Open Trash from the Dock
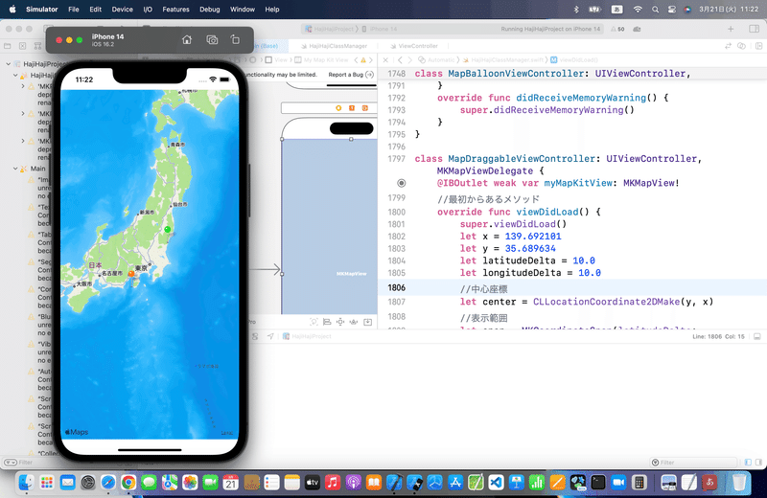 [738, 483]
